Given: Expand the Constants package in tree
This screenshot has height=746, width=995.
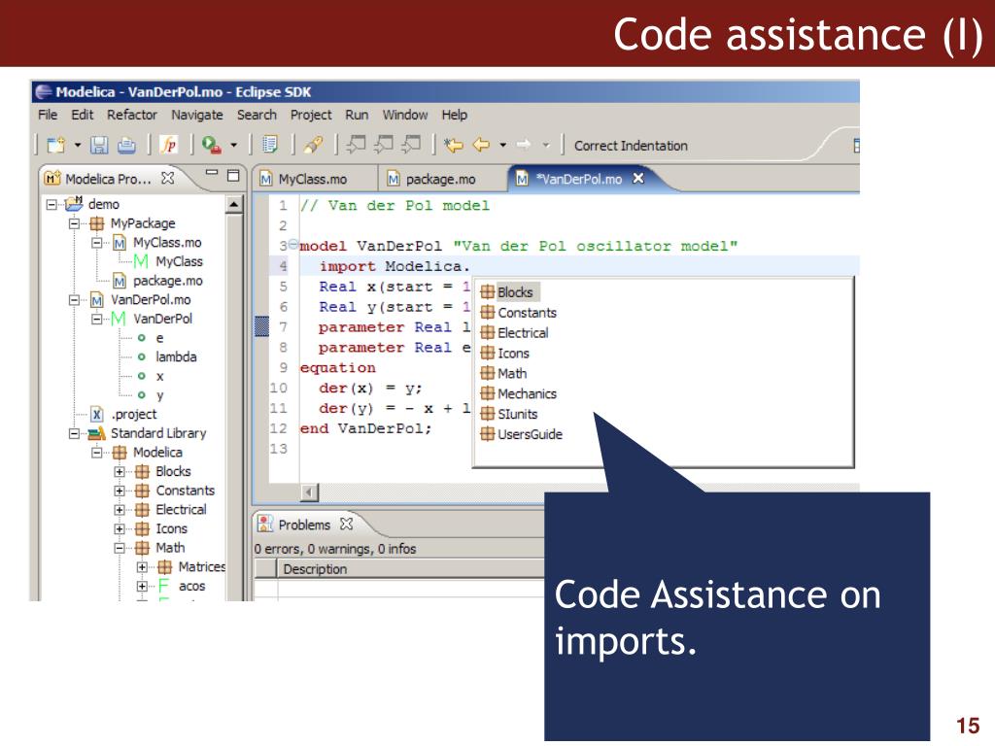Looking at the screenshot, I should click(x=120, y=491).
